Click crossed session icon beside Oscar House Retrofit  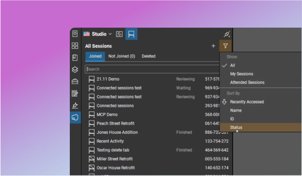[x=92, y=167]
